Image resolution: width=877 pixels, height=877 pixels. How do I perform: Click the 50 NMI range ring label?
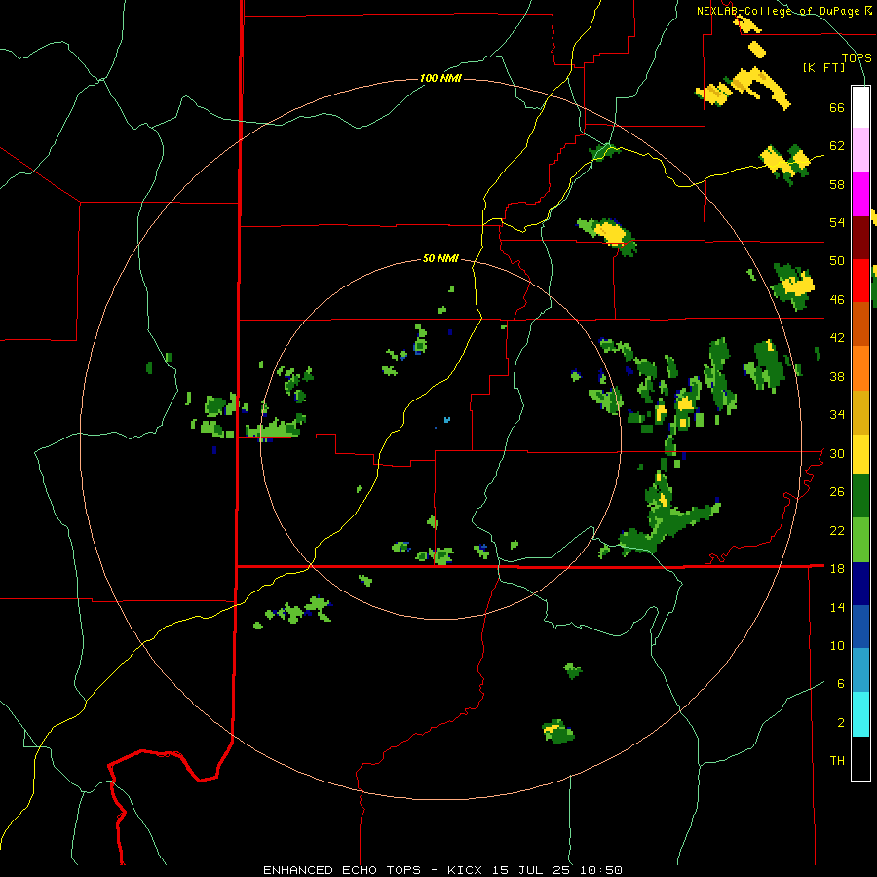pyautogui.click(x=440, y=258)
